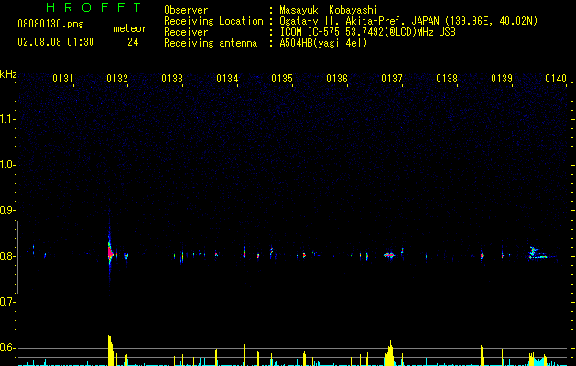Click the Receiving Location label
576x366 pixels.
(213, 21)
